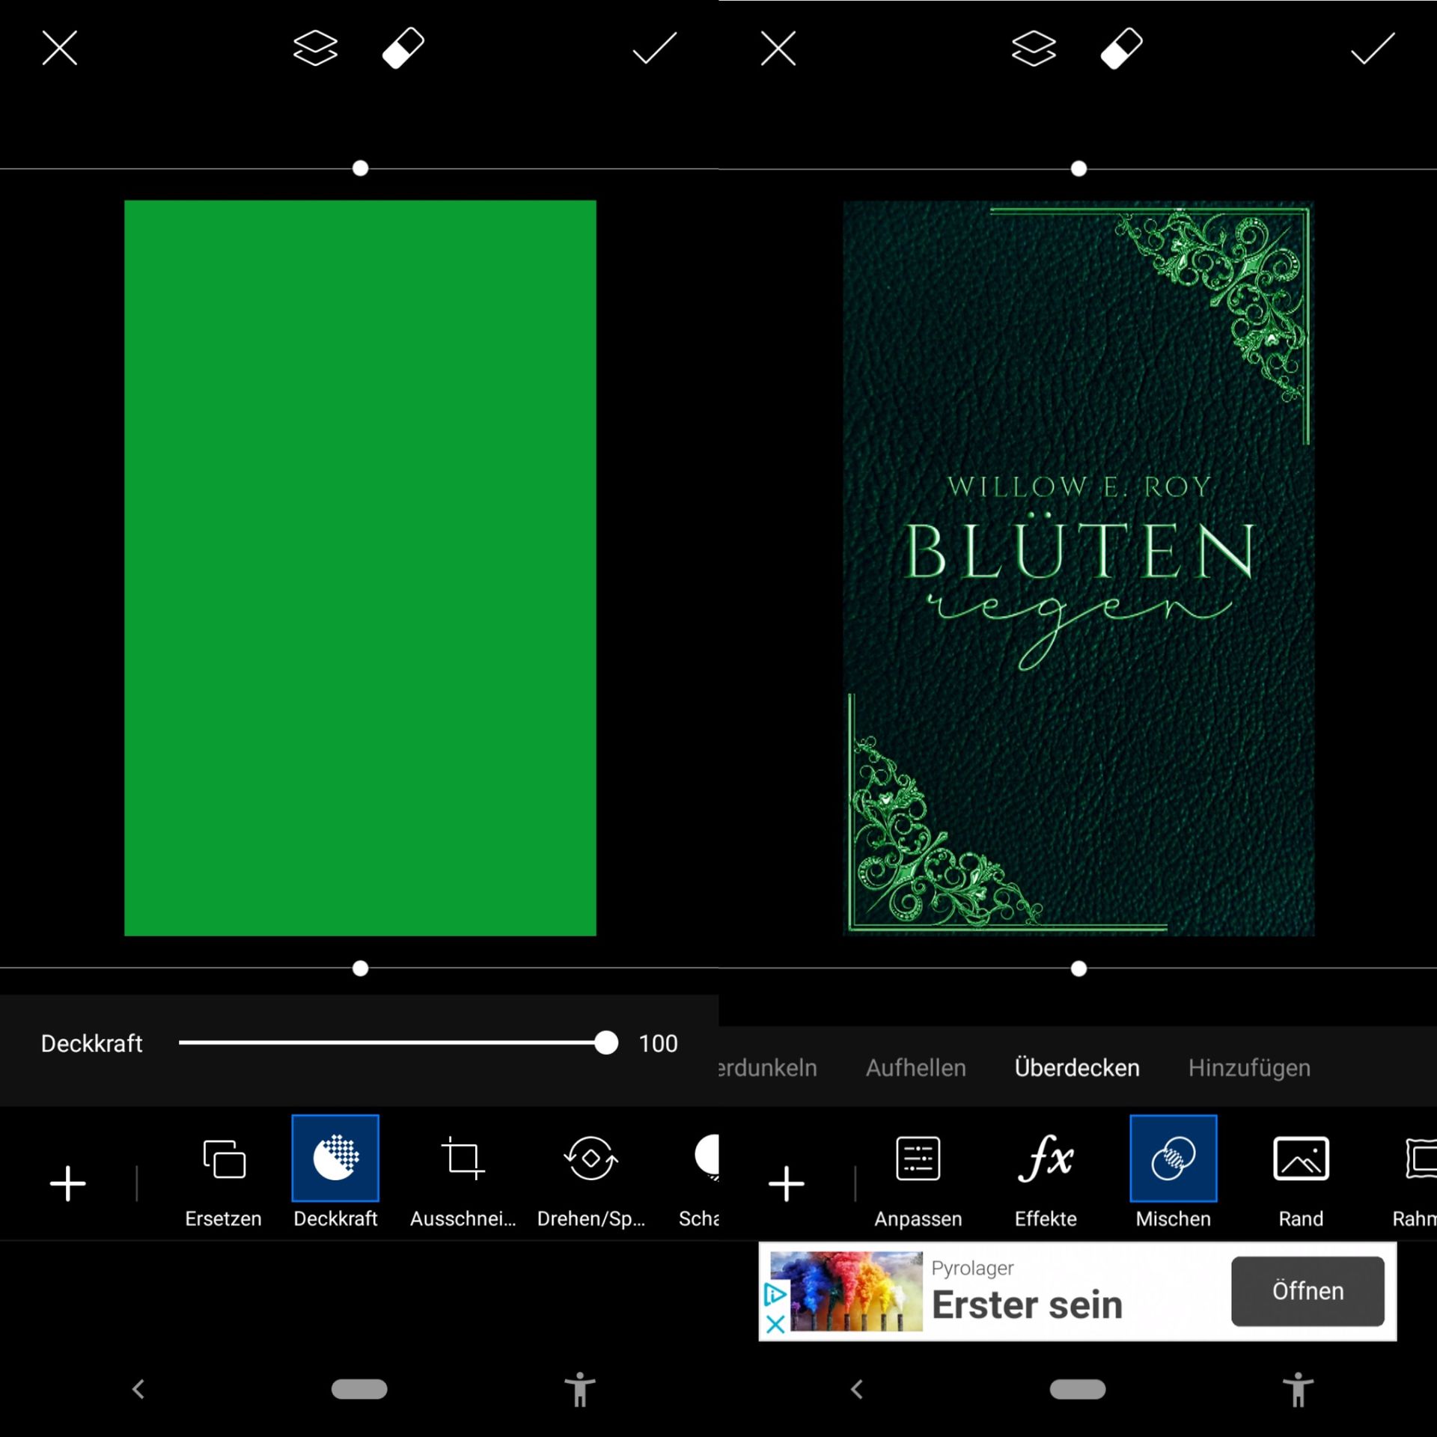Click top resize handle on green image
The width and height of the screenshot is (1437, 1437).
point(360,168)
